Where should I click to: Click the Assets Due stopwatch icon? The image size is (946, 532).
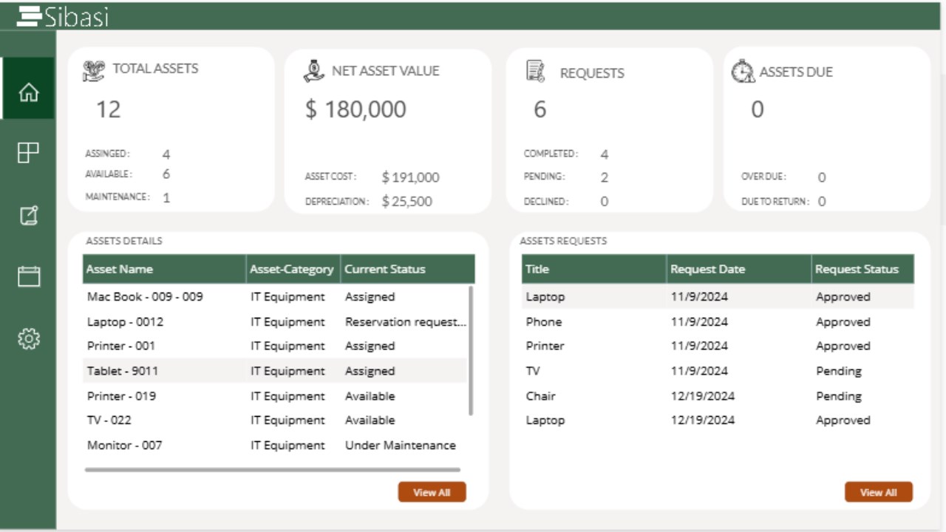point(743,71)
